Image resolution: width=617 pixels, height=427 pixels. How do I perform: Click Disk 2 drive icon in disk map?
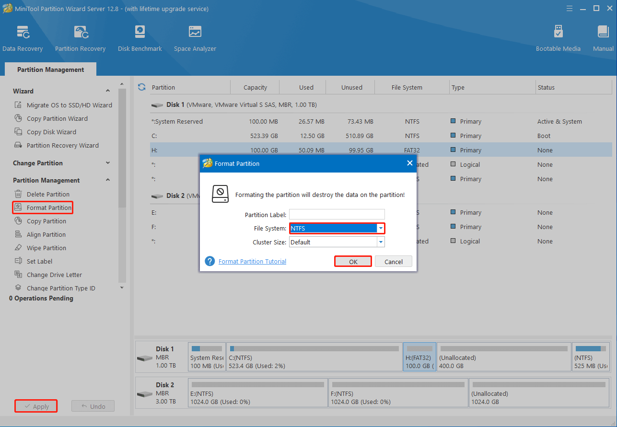[x=144, y=394]
